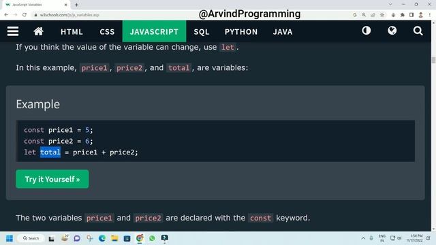Click 'const price1 = 5;' code line
This screenshot has width=436, height=245.
click(x=59, y=130)
